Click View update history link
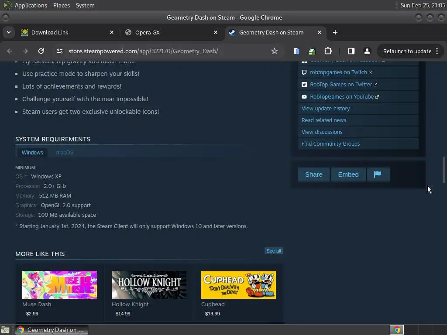The image size is (447, 335). (326, 109)
